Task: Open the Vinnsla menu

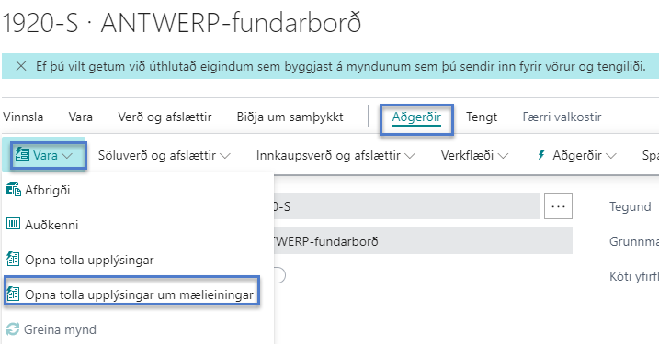Action: click(x=23, y=117)
